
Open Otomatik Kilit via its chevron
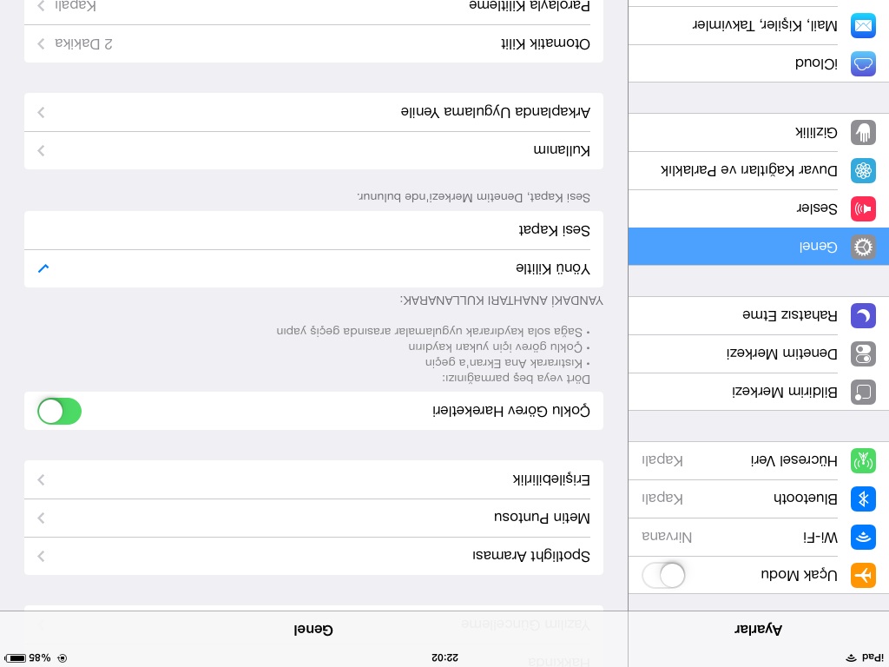(41, 43)
